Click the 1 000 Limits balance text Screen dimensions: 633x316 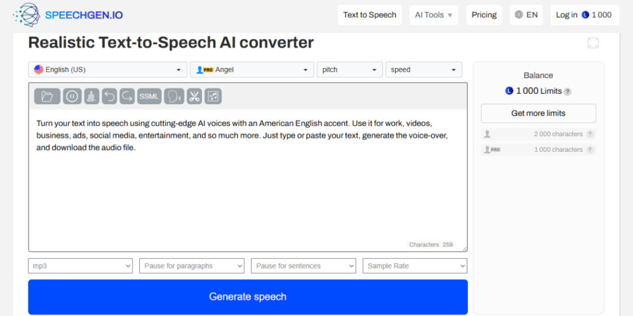point(539,91)
